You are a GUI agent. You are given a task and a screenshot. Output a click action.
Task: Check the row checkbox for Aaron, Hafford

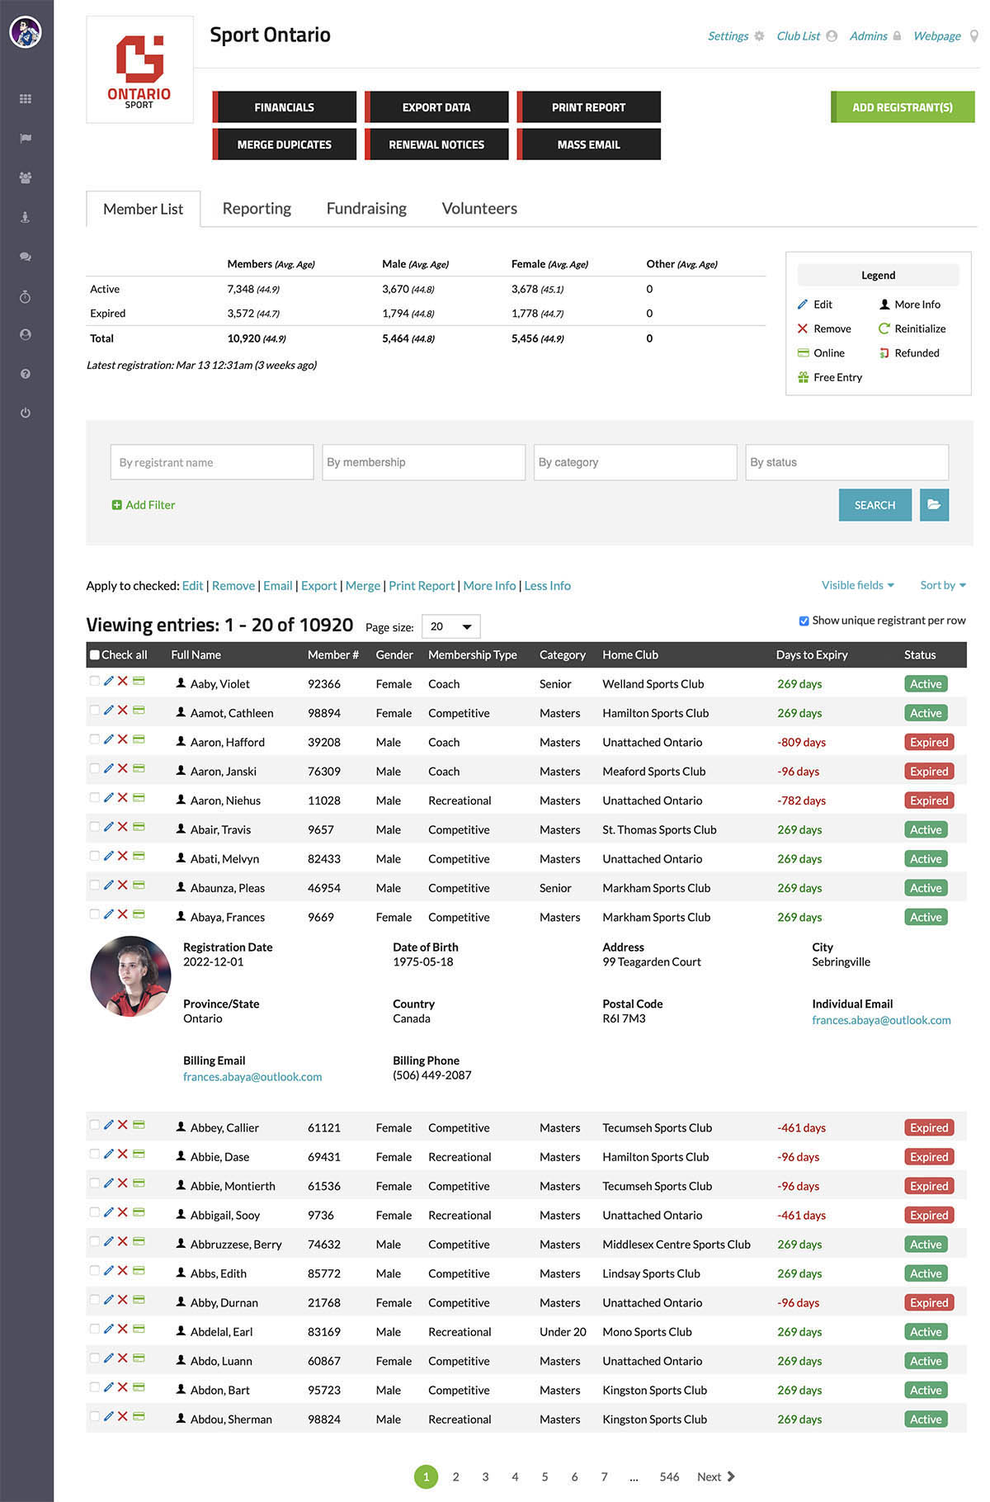coord(94,739)
